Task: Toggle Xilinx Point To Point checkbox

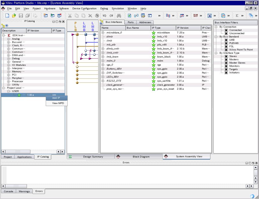Action: coord(226,50)
